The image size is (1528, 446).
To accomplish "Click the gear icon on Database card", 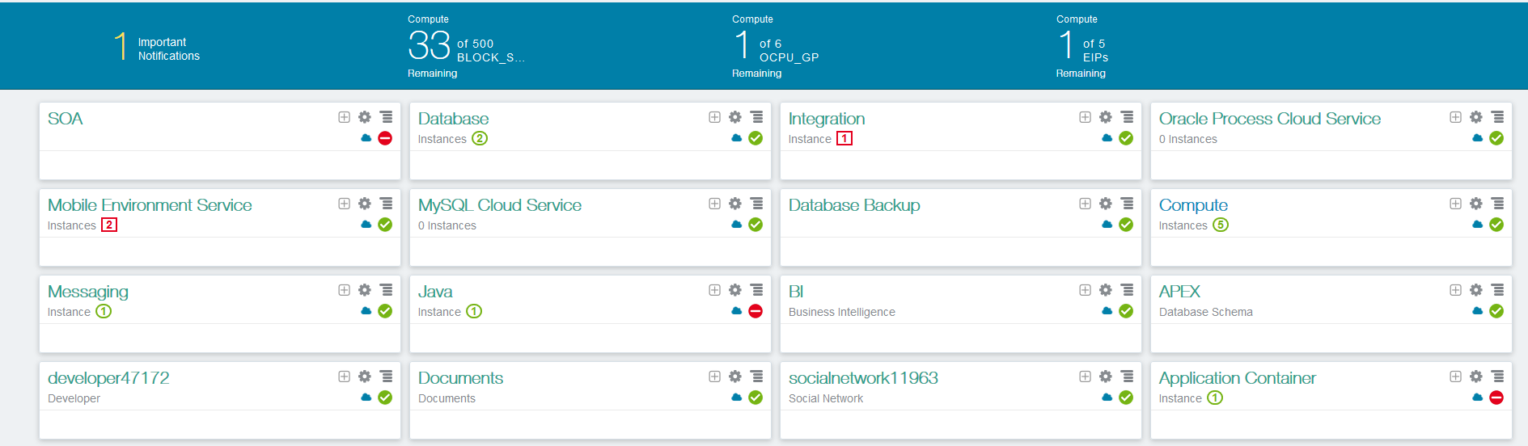I will 735,117.
